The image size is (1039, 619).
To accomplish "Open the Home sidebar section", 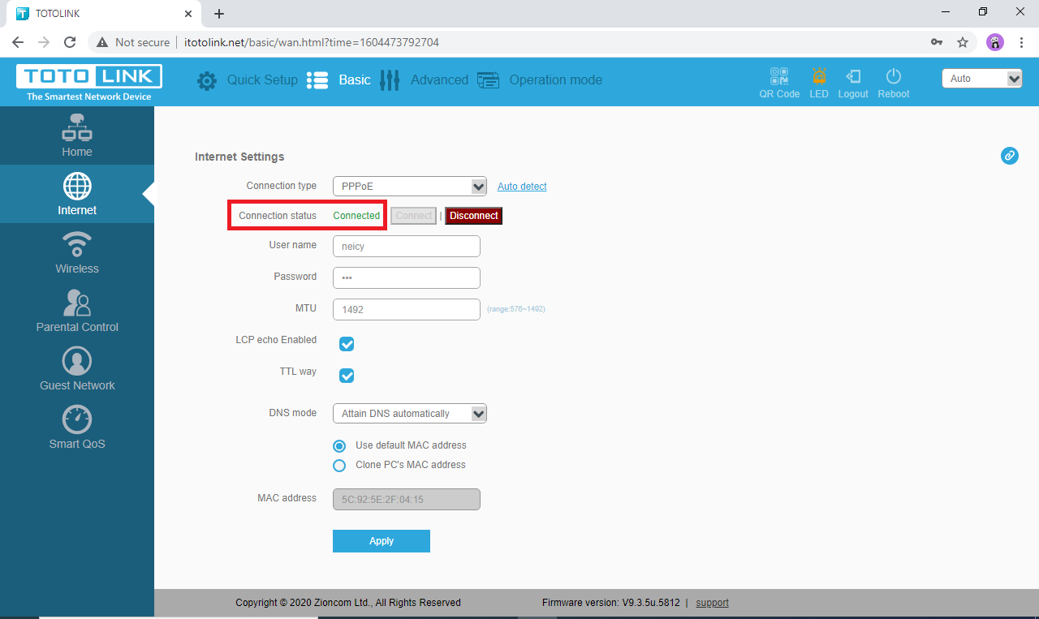I will (x=77, y=135).
